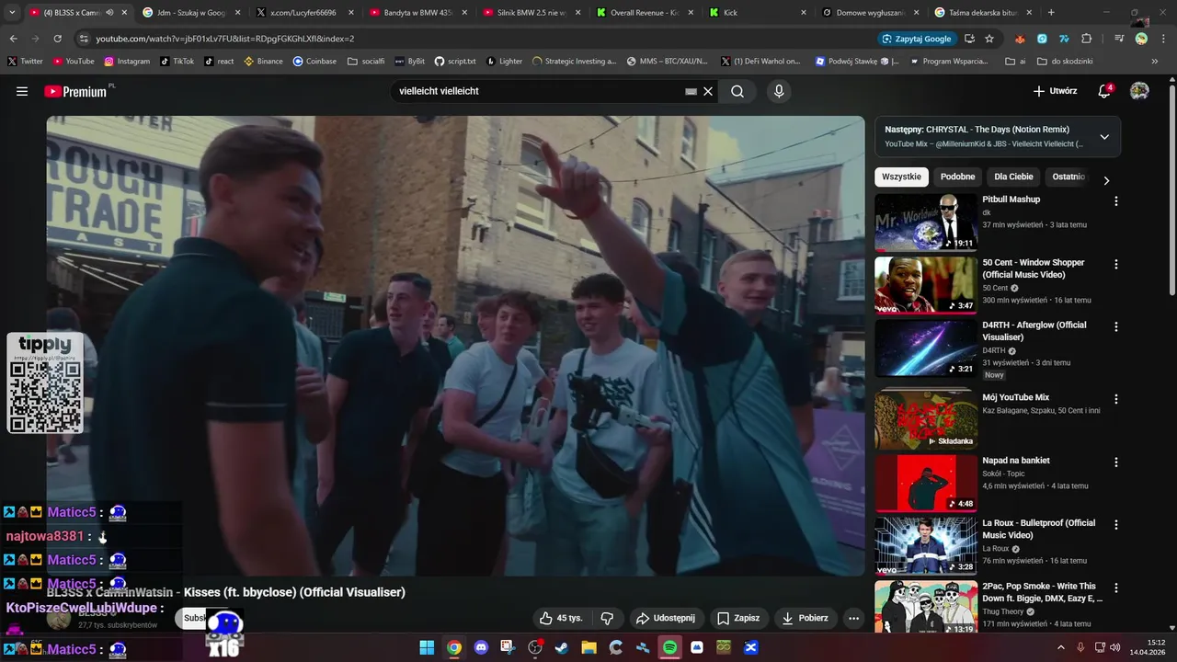Open Napad na bankiet thumbnail
This screenshot has height=662, width=1177.
point(926,483)
